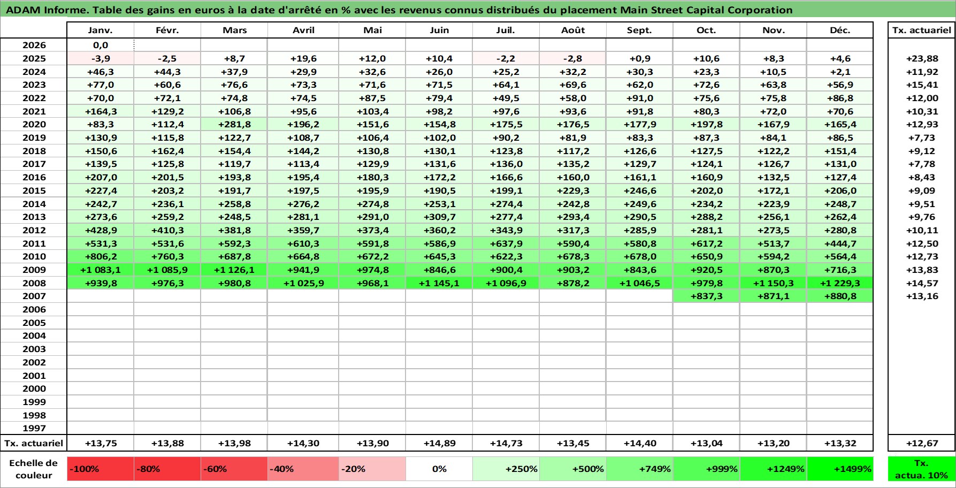Click the +23,88 actuarial rate for 2025

tap(922, 58)
